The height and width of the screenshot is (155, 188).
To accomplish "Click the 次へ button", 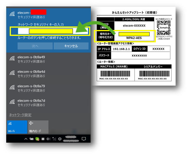I will click(35, 46).
